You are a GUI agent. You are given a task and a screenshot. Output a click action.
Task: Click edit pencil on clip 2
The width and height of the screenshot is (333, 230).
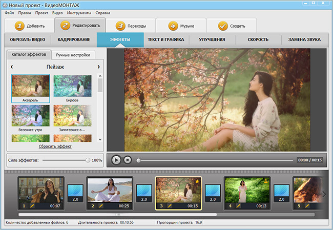tap(101, 206)
